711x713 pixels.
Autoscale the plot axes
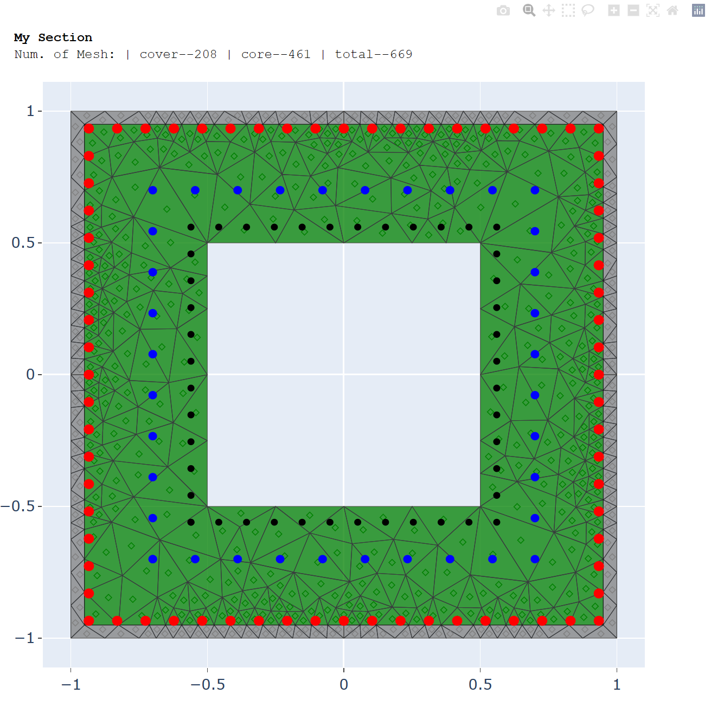(653, 11)
